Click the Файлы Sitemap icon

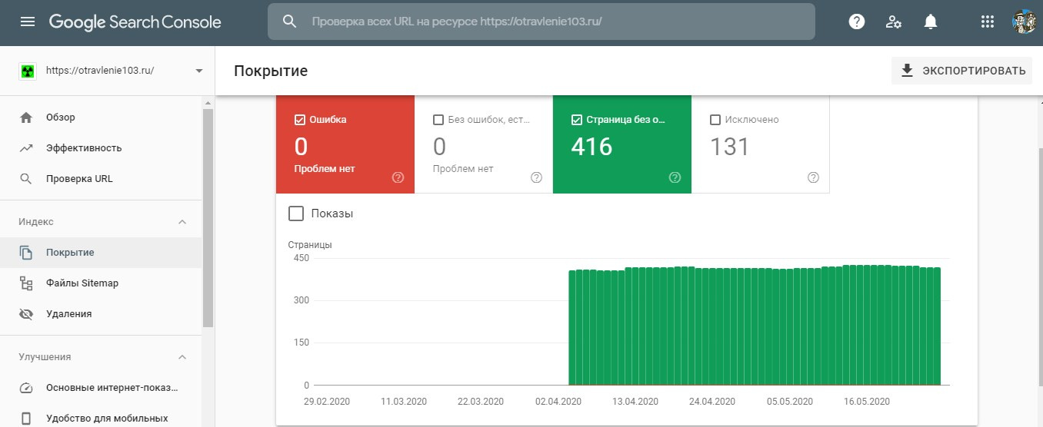[26, 283]
